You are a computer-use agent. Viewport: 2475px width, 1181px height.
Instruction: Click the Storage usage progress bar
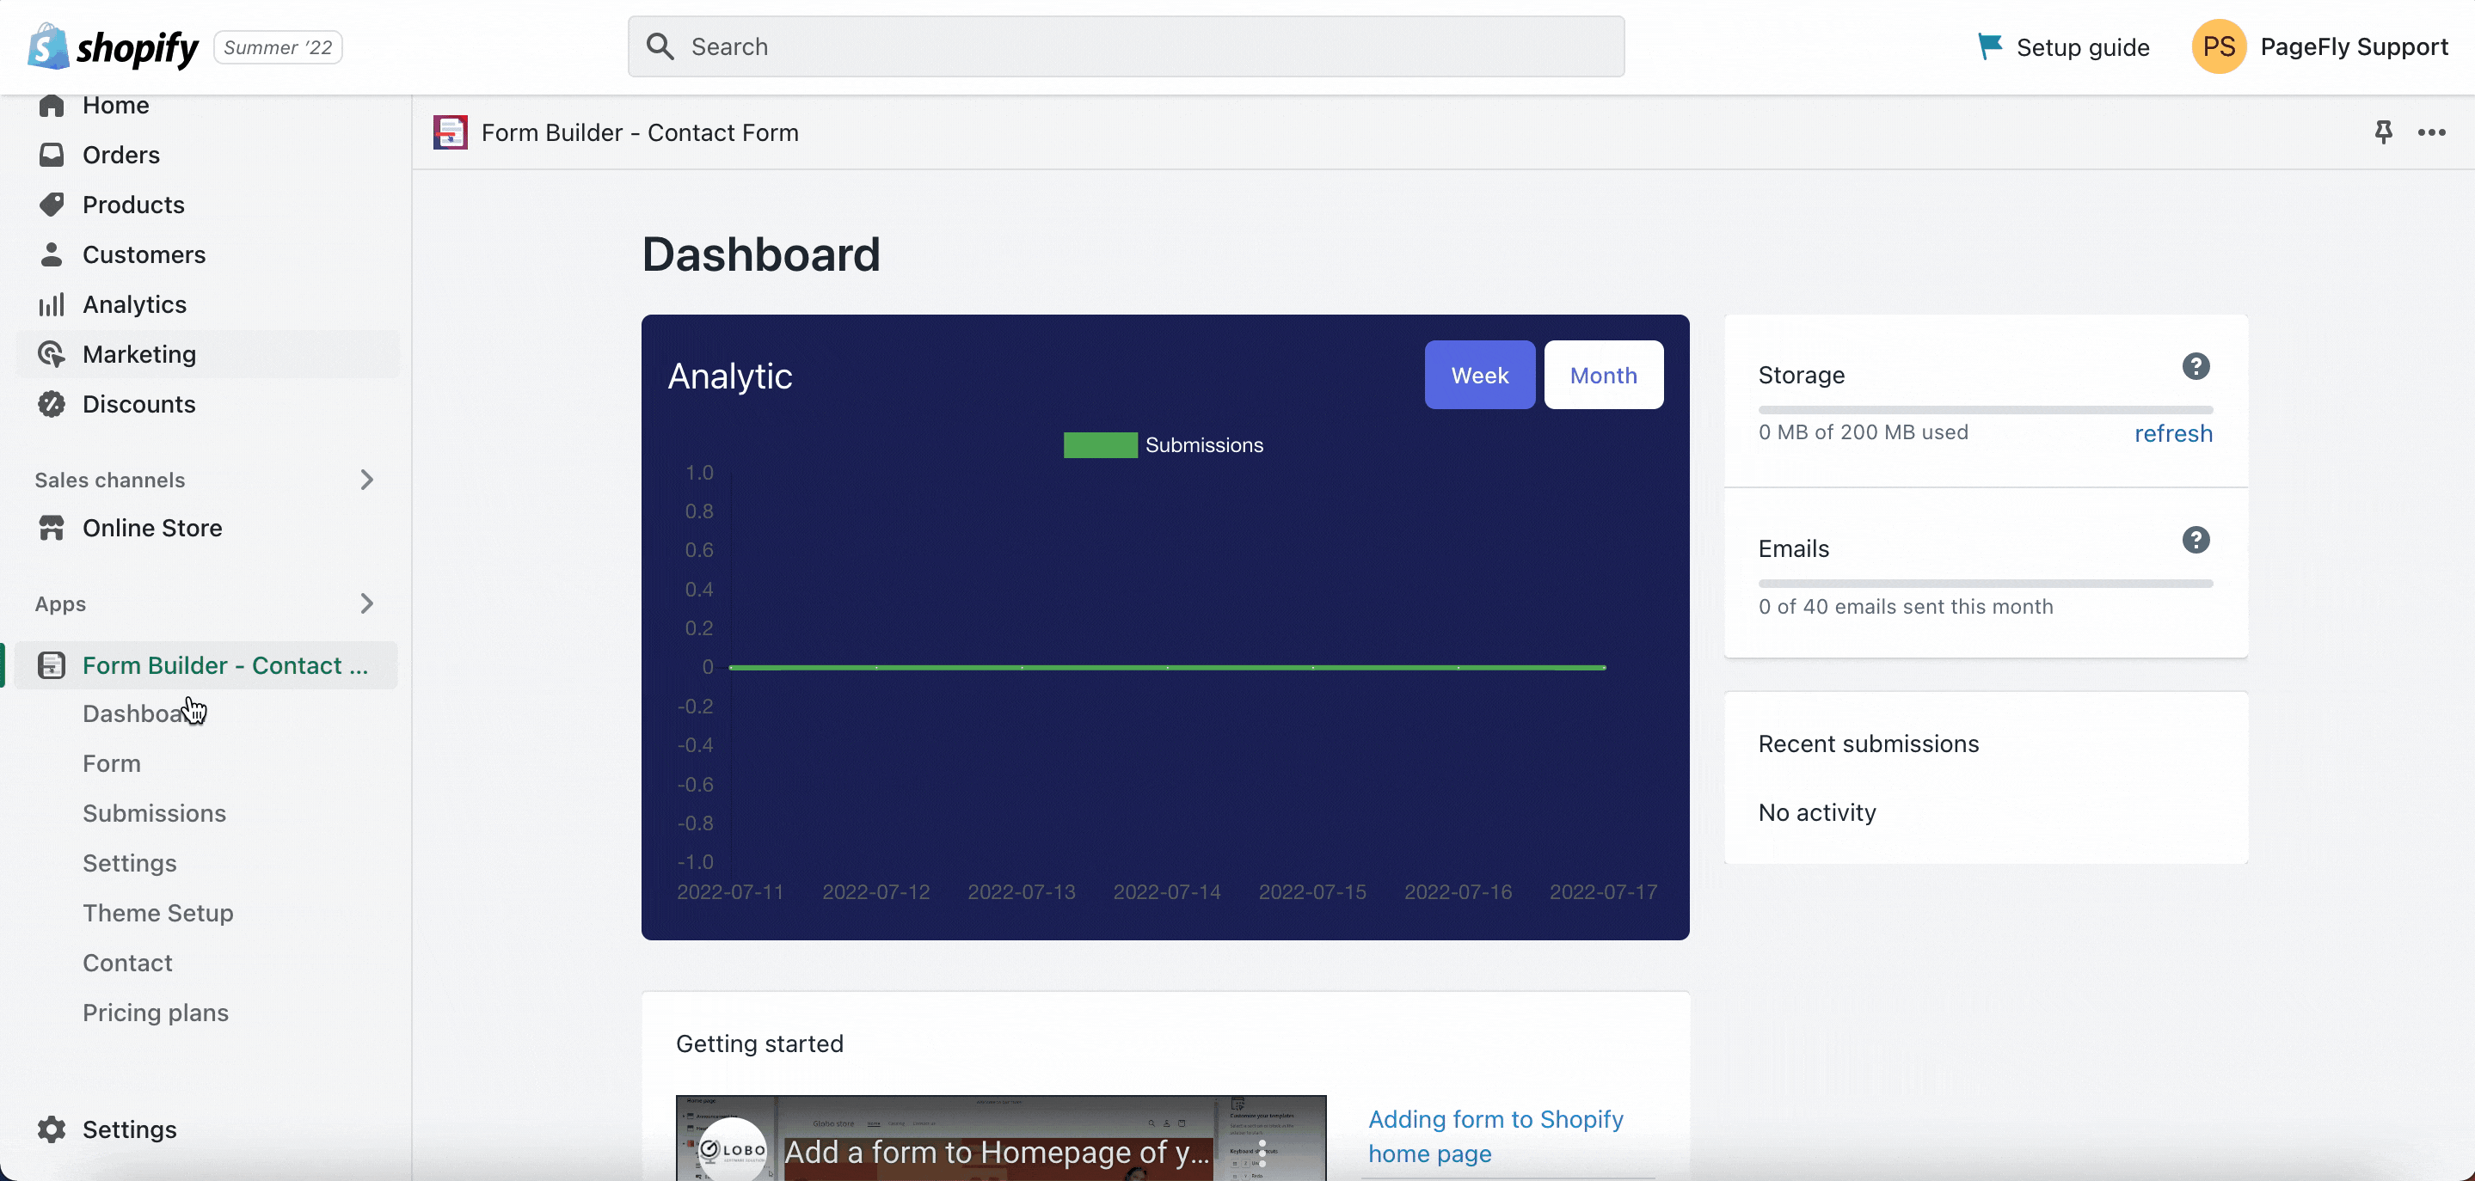pyautogui.click(x=1985, y=410)
